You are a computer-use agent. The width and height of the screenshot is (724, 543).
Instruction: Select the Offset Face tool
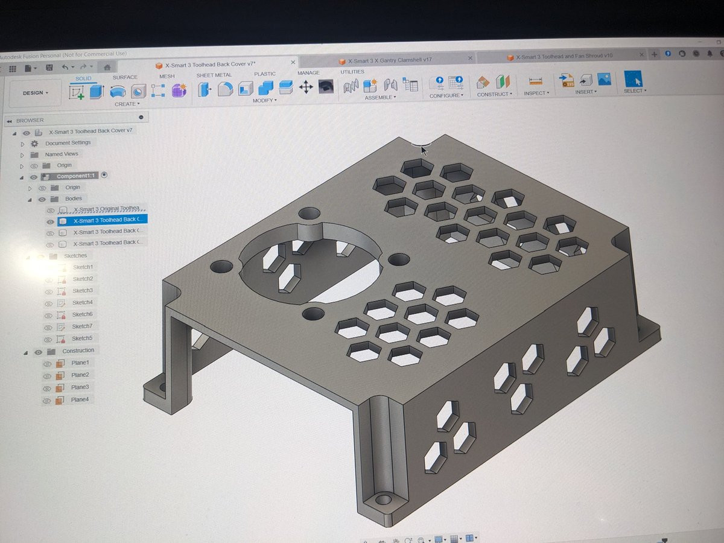(x=285, y=87)
